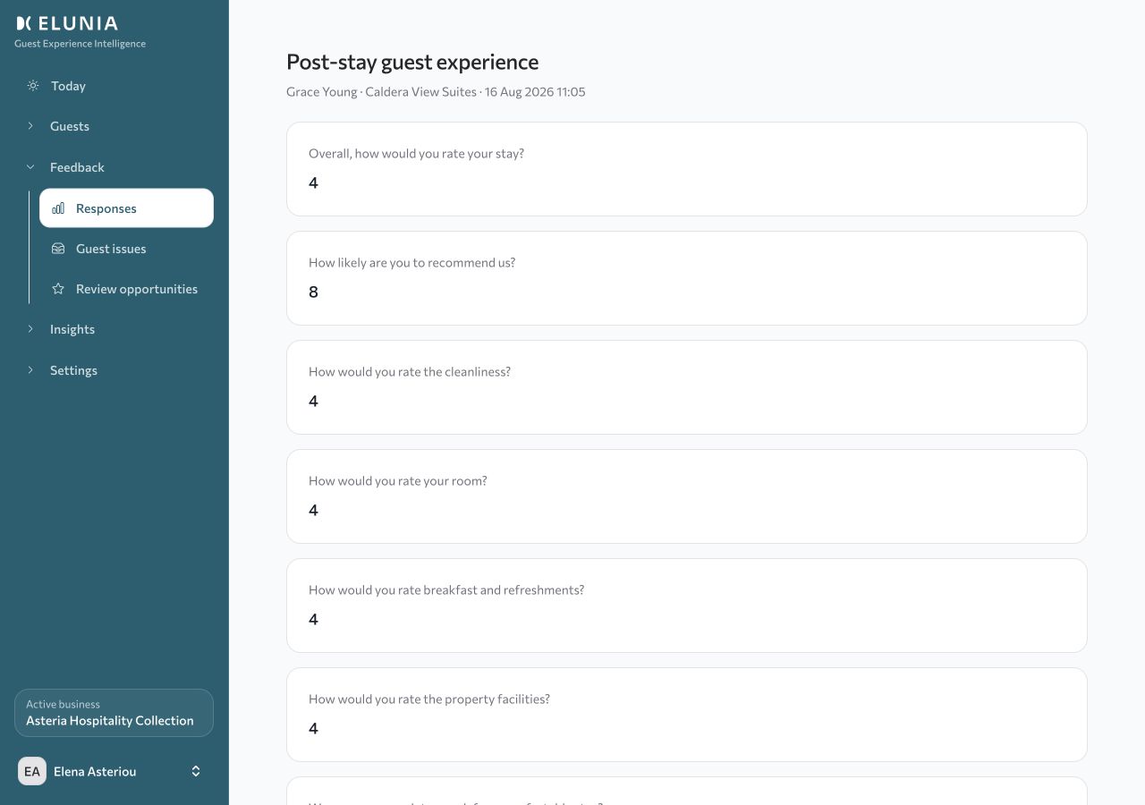
Task: Click the 'How would you rate the cleanliness?' question
Action: (x=410, y=371)
